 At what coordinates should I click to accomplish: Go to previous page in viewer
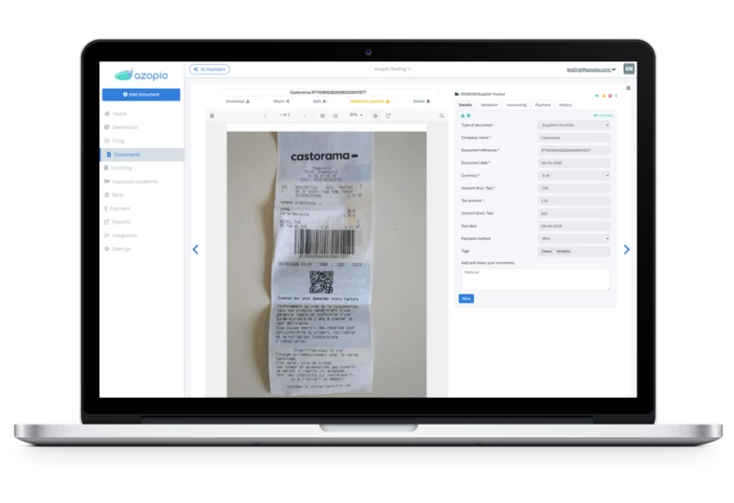coord(266,115)
